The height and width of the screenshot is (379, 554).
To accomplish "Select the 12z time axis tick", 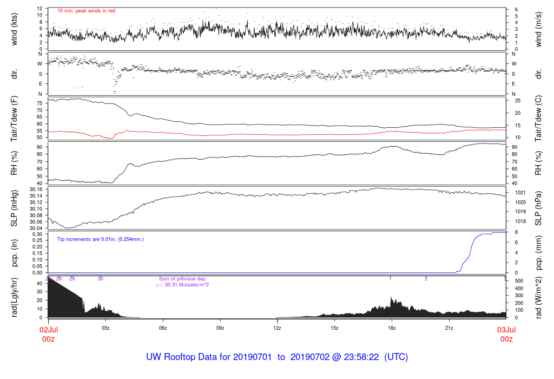I will click(x=278, y=328).
